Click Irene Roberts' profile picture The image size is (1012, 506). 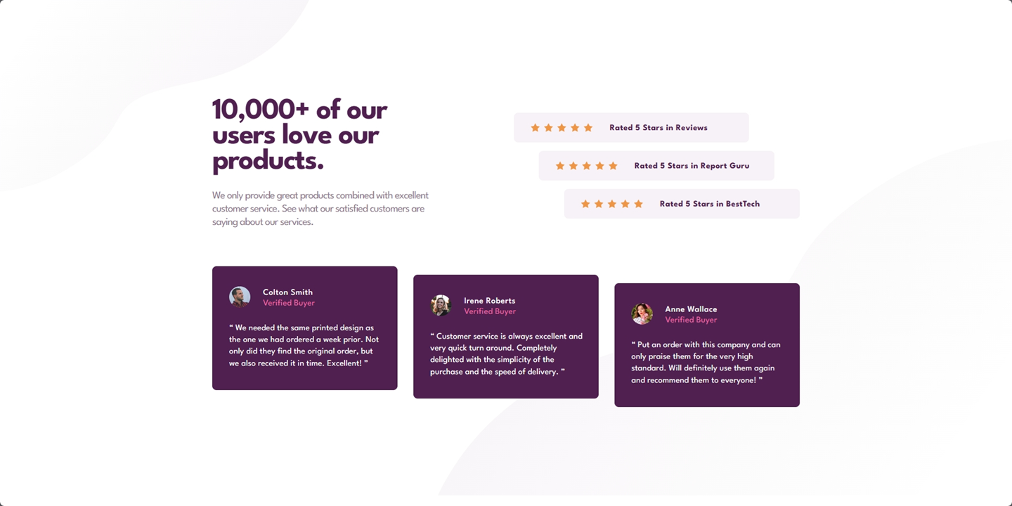441,305
